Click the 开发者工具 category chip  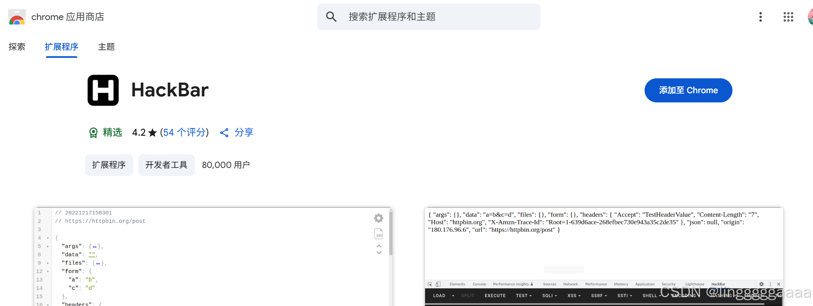(166, 165)
